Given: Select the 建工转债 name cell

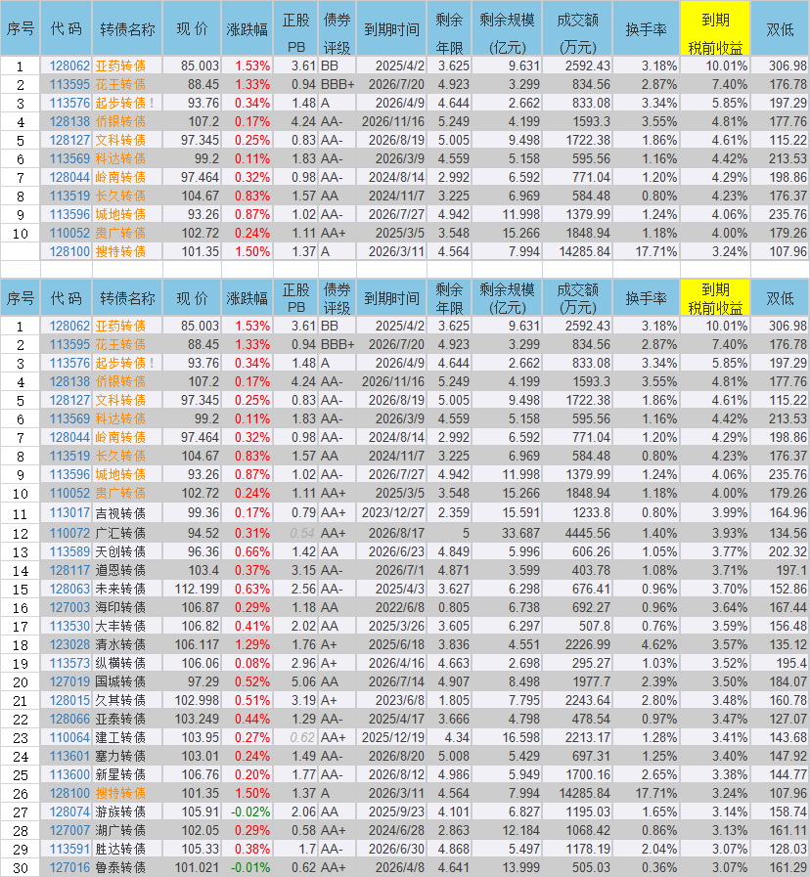Looking at the screenshot, I should click(127, 738).
